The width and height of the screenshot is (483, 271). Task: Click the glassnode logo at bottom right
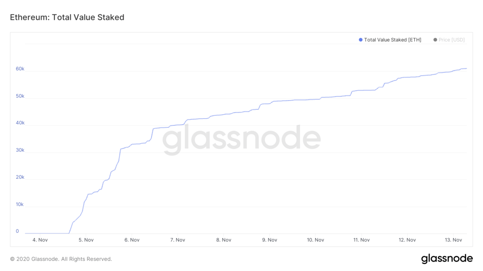tap(447, 259)
